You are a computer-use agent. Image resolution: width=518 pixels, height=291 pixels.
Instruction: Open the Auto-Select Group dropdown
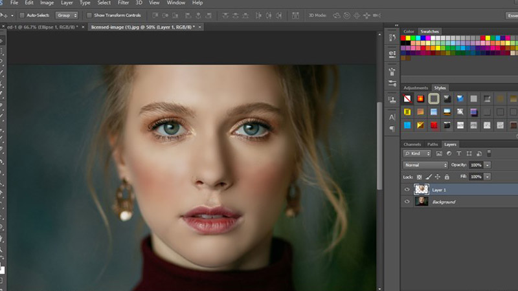(x=66, y=15)
